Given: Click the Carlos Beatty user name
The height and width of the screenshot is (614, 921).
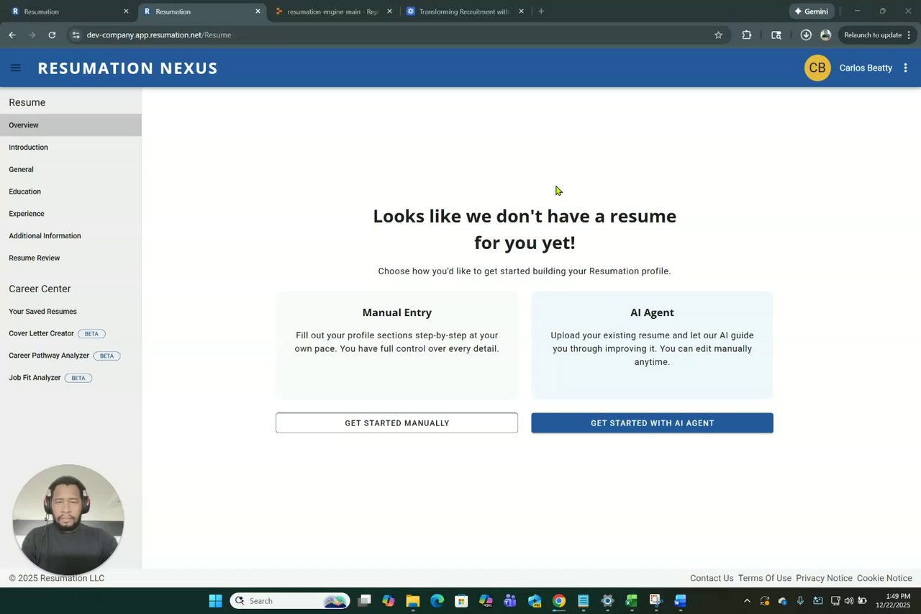Looking at the screenshot, I should (x=866, y=68).
